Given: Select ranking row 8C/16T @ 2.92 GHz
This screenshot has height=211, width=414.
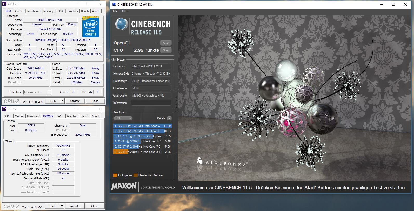Looking at the screenshot, I should (x=142, y=131).
